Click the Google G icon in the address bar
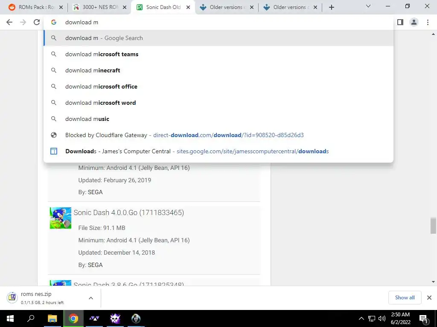This screenshot has width=437, height=327. pos(53,22)
